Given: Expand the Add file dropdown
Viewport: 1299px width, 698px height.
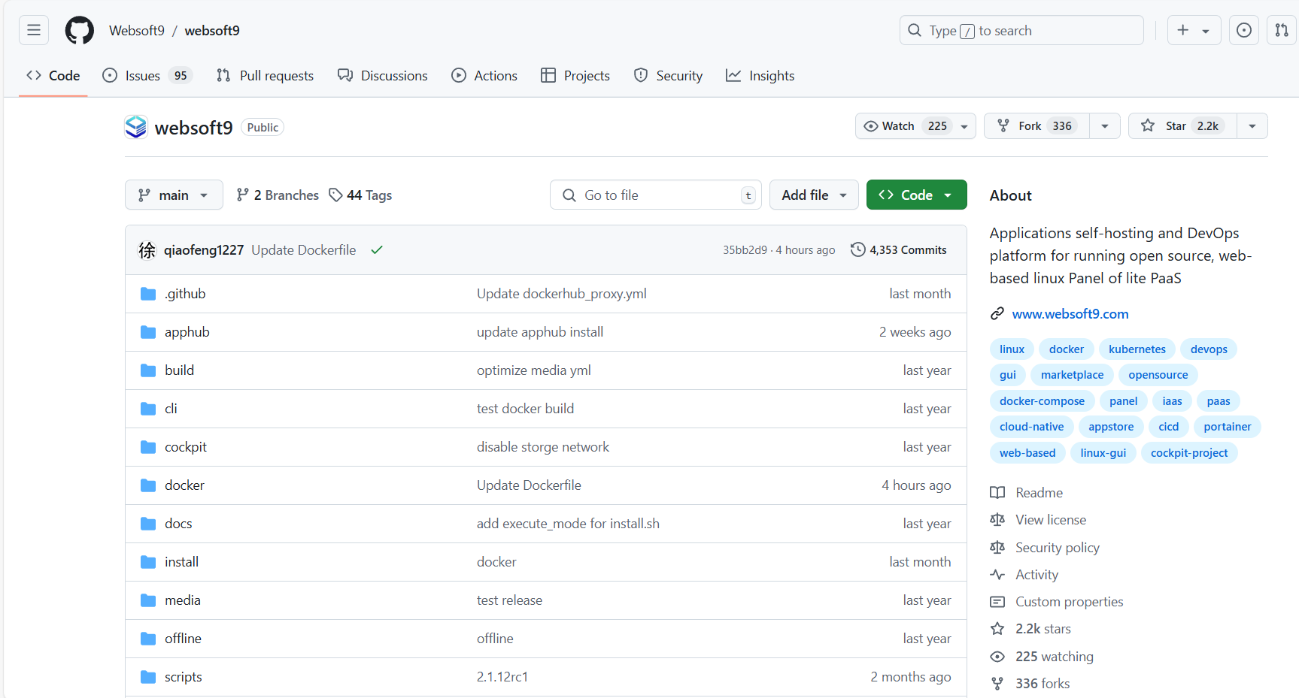Looking at the screenshot, I should tap(814, 195).
